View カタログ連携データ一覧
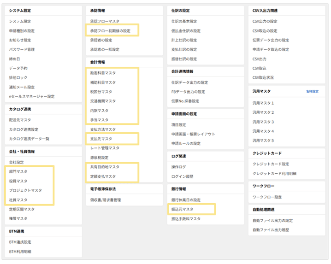The width and height of the screenshot is (331, 264). point(29,139)
